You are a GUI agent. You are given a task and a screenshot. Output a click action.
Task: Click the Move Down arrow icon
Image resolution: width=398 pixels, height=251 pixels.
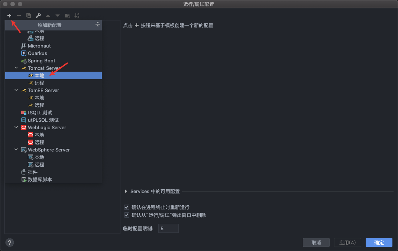58,16
